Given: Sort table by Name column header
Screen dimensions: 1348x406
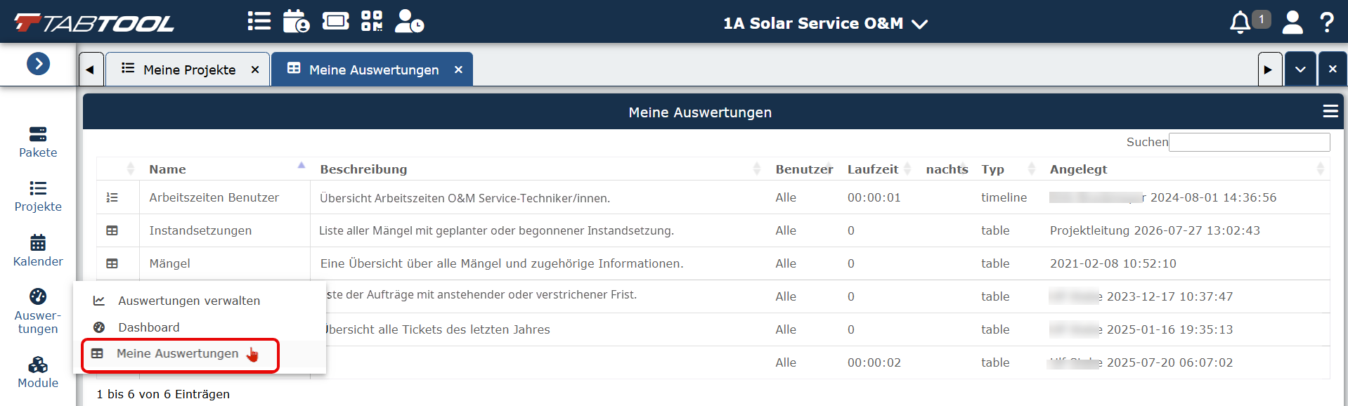Looking at the screenshot, I should click(x=167, y=169).
